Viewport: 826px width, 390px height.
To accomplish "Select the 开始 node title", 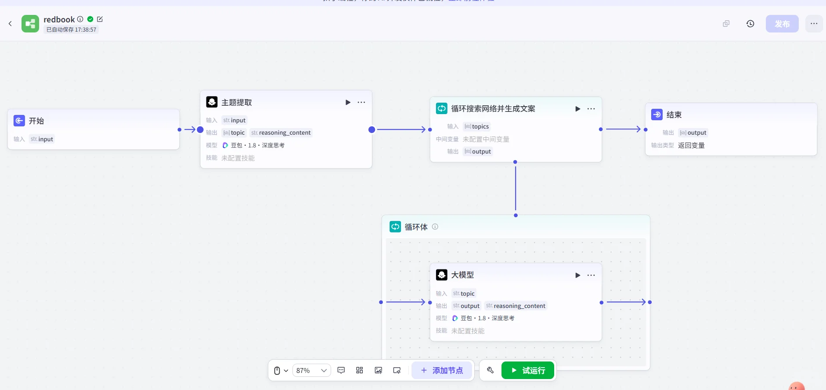I will [x=36, y=121].
